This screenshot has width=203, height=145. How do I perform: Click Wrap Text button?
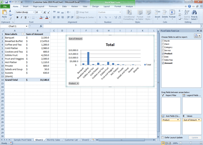(x=82, y=12)
